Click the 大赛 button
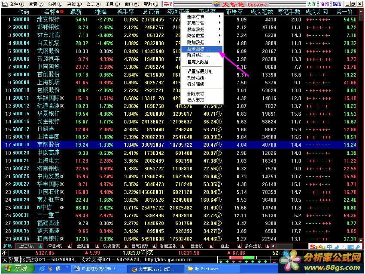Screen dimensions: 365x274 tap(311, 4)
